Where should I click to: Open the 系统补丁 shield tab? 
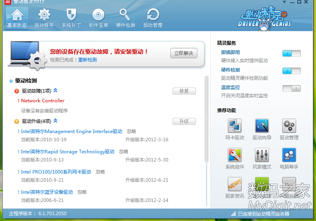pyautogui.click(x=72, y=18)
